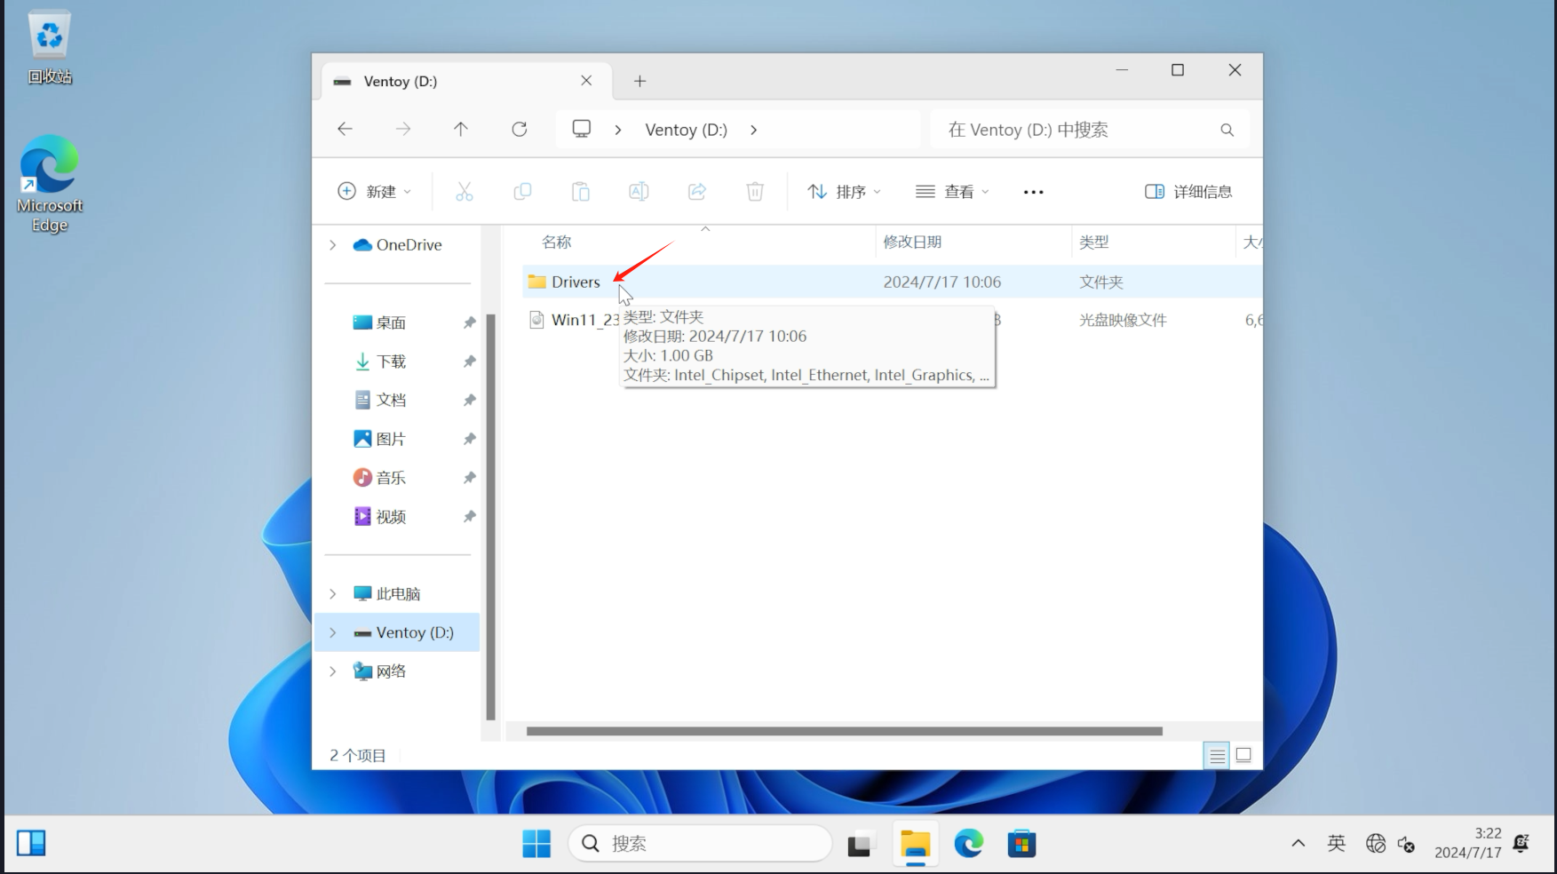Open a new Explorer tab with plus
Image resolution: width=1557 pixels, height=874 pixels.
[639, 81]
